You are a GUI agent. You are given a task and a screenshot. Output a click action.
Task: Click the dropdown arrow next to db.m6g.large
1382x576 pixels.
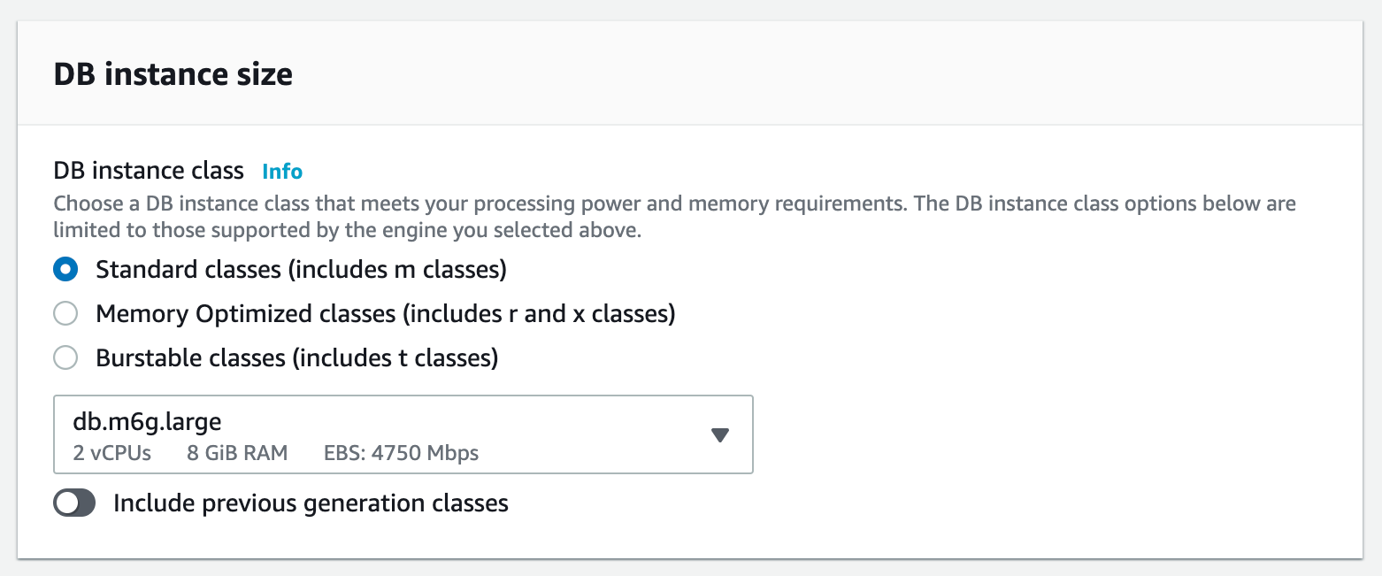tap(720, 434)
